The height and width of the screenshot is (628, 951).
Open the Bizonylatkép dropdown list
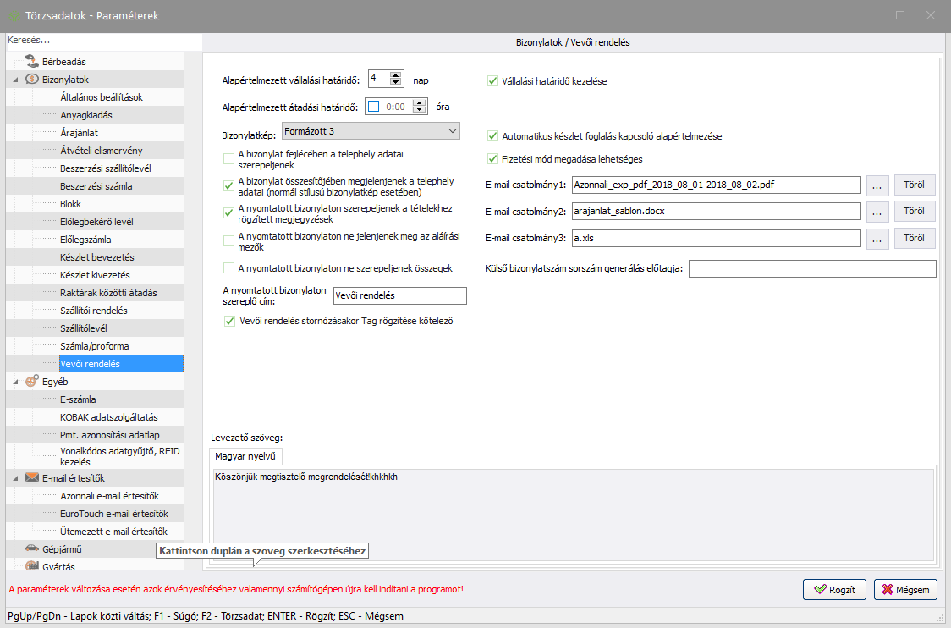452,131
